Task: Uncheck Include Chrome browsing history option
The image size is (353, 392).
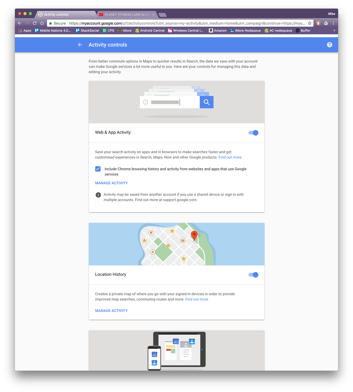Action: pyautogui.click(x=98, y=169)
